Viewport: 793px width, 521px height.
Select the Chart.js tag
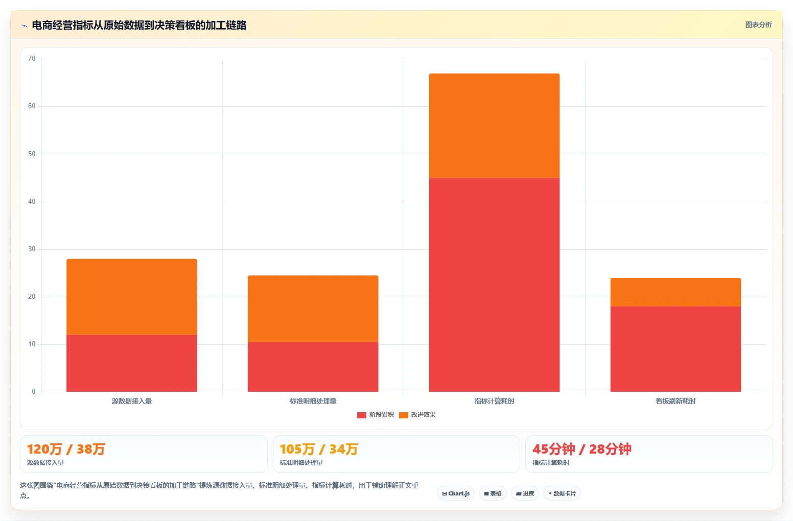tap(456, 493)
